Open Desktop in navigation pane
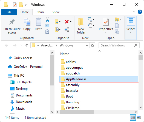This screenshot has width=144, height=122. click(x=19, y=89)
